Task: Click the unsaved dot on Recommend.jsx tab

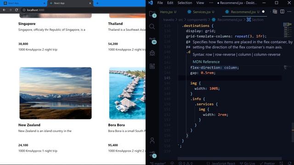Action: click(263, 12)
